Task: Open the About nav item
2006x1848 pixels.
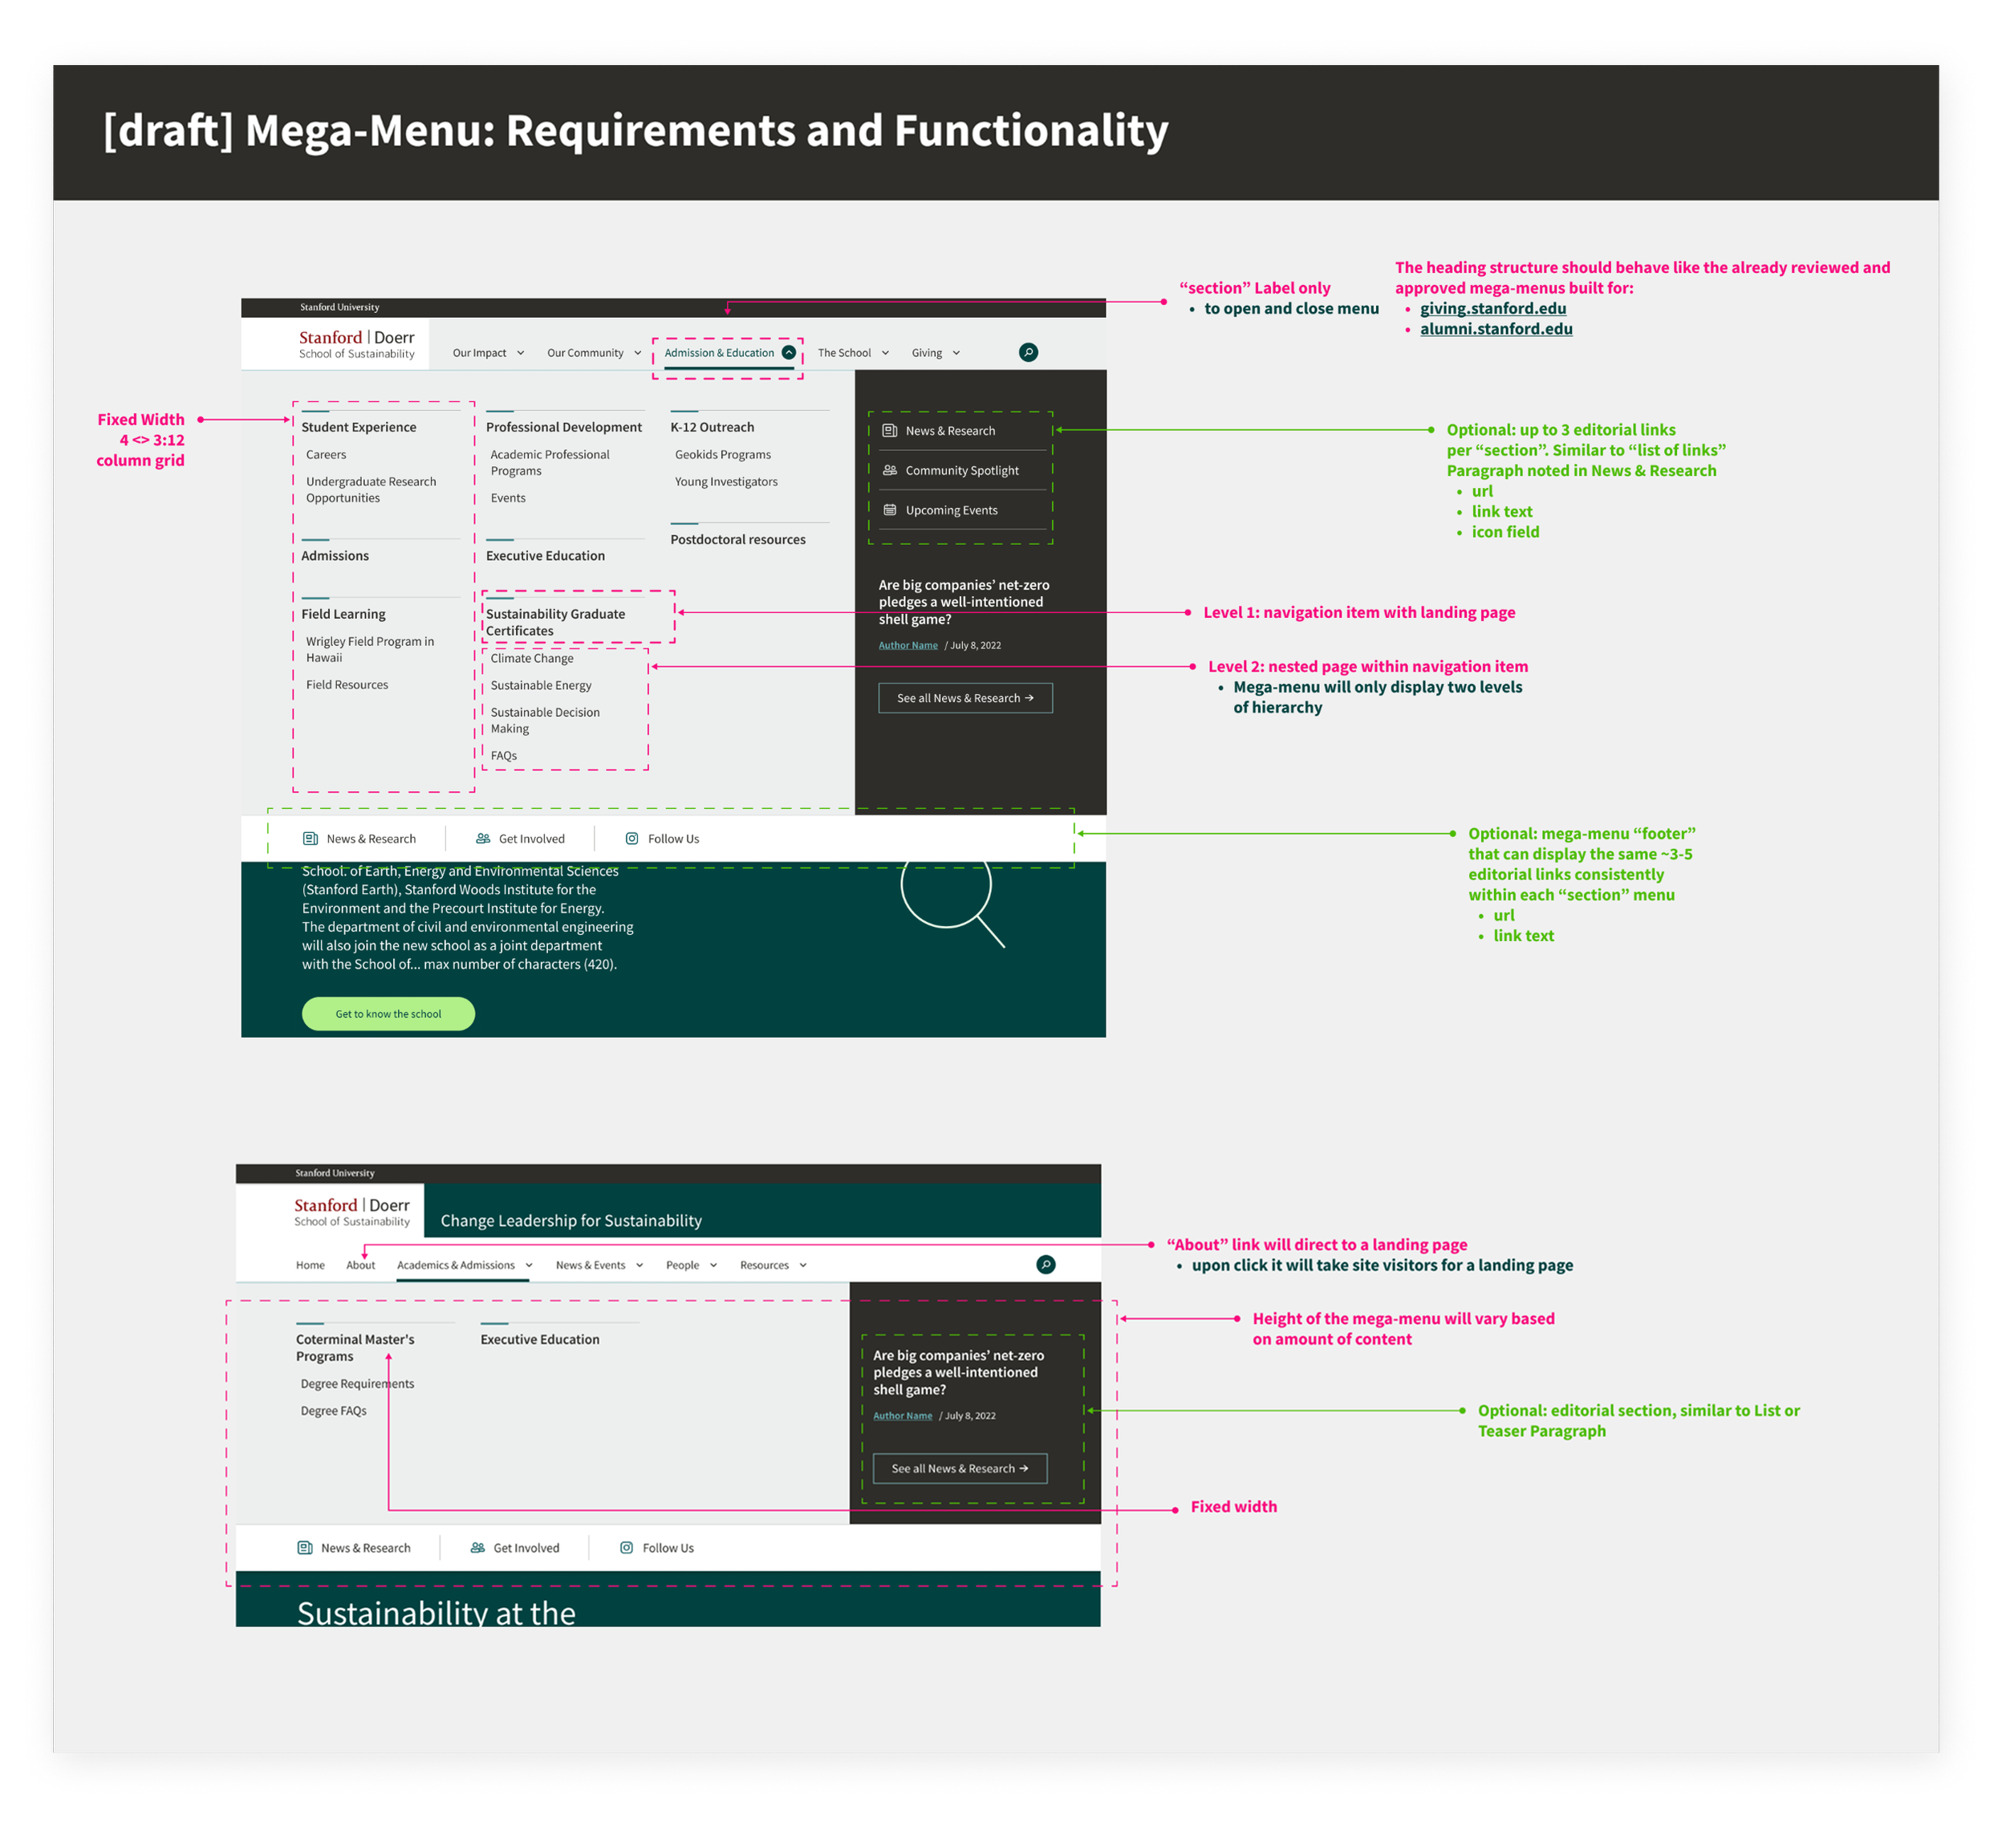Action: click(x=360, y=1265)
